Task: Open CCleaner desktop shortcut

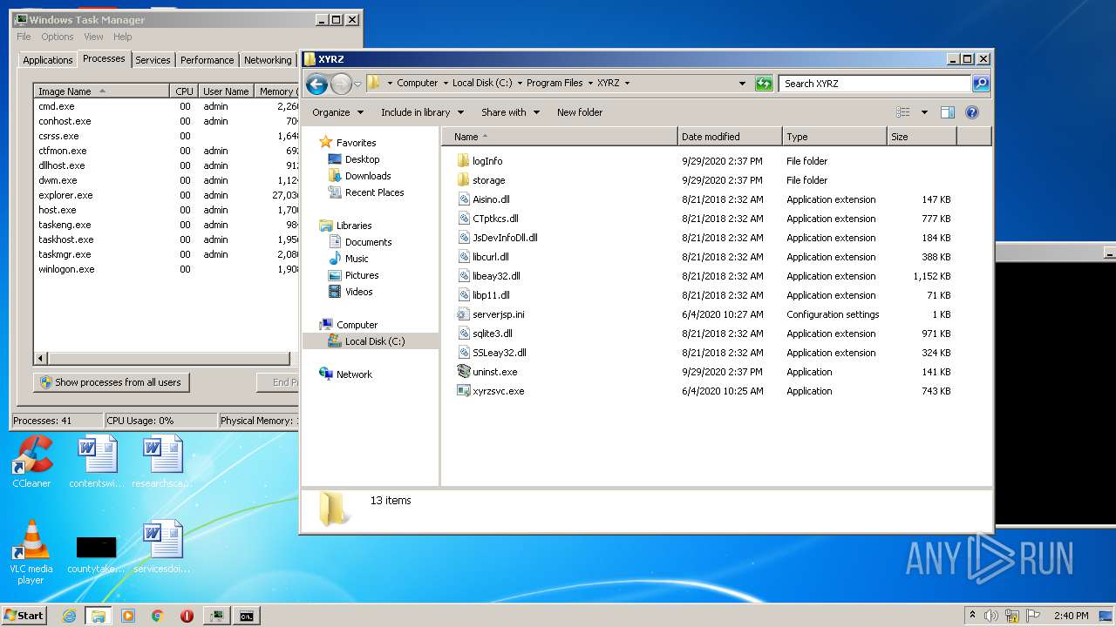Action: 32,462
